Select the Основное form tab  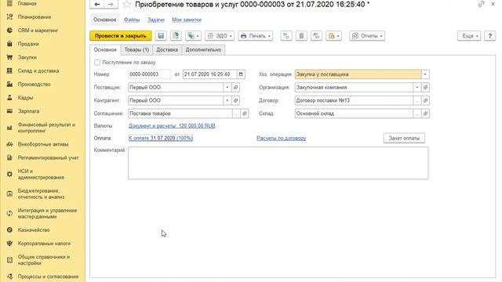tap(105, 50)
